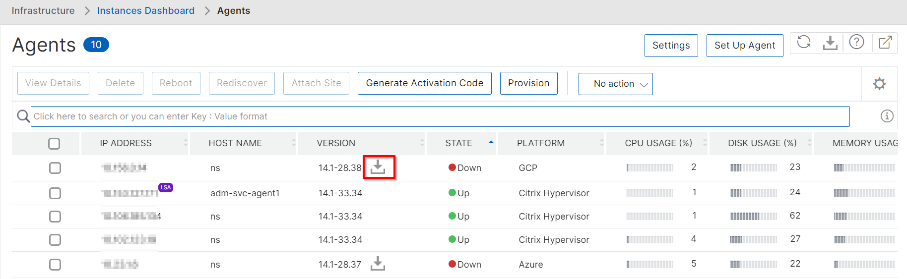Click the version 14.1-33.34 for adm-svc-agent1

pos(340,193)
